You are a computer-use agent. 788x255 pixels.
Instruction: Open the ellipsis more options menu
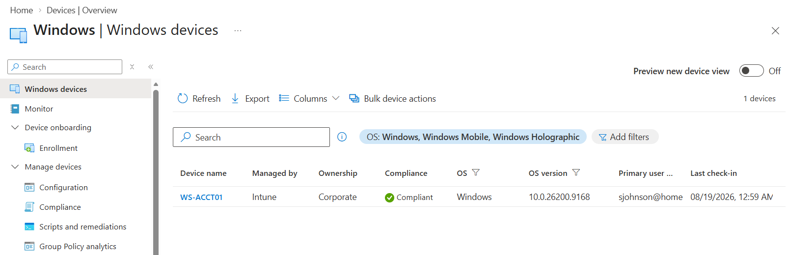(x=238, y=30)
